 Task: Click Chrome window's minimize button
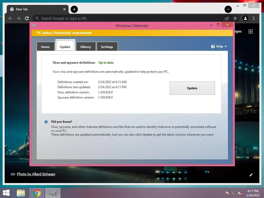(237, 6)
